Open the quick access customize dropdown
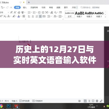Image resolution: width=109 pixels, height=109 pixels. [11, 7]
